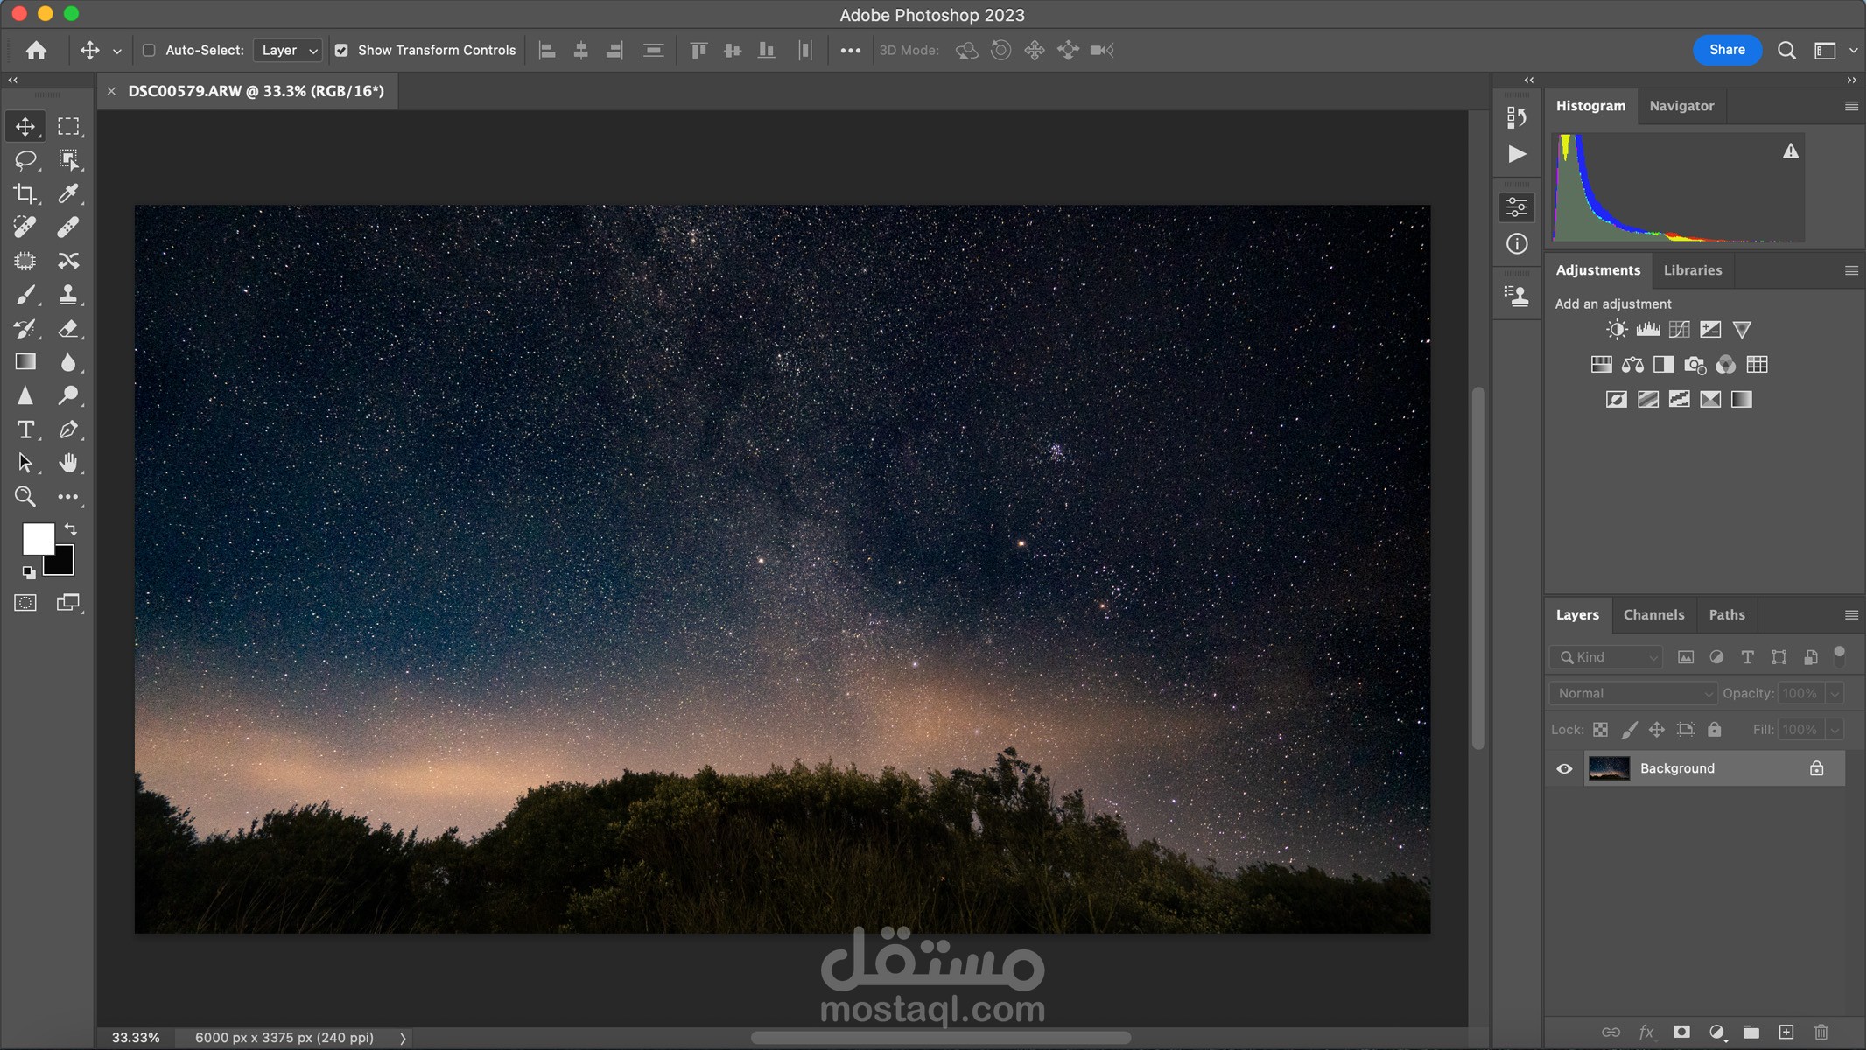The width and height of the screenshot is (1867, 1050).
Task: Select the Dodge tool
Action: [68, 396]
